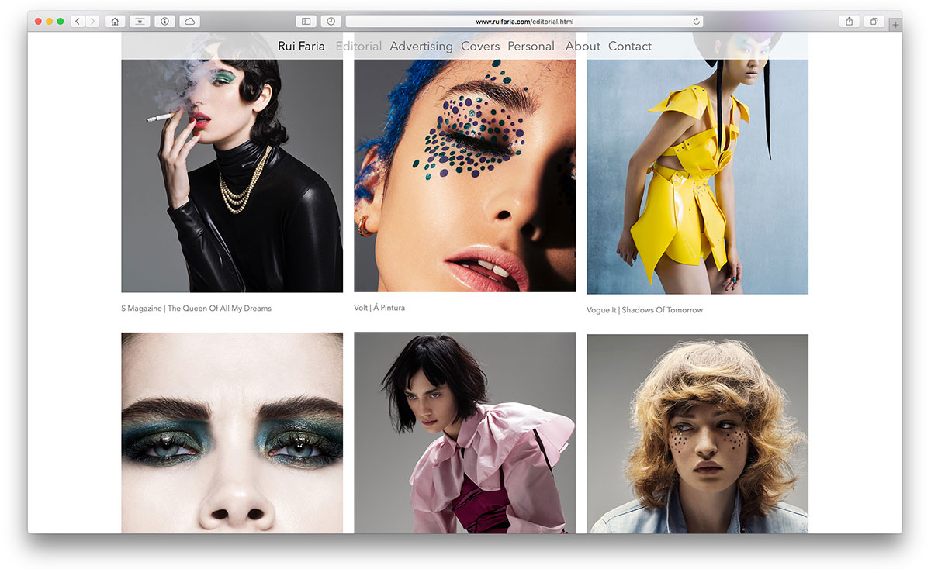
Task: Open the Share menu button
Action: point(849,22)
